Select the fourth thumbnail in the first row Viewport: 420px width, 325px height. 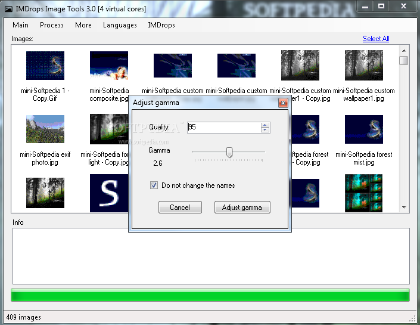tap(237, 66)
